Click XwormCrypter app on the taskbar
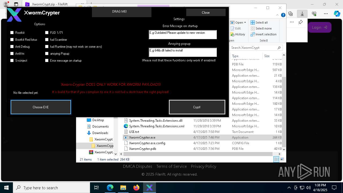343x193 pixels. (149, 188)
